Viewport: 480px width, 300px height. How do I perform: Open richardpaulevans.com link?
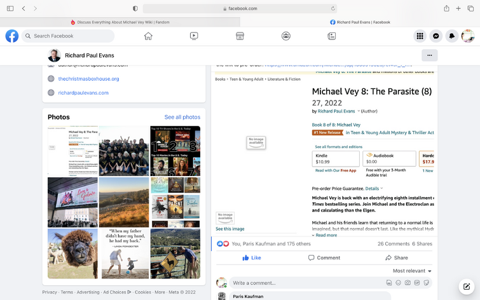(83, 93)
